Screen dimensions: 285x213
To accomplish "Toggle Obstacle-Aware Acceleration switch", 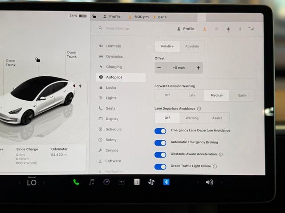I will click(160, 155).
